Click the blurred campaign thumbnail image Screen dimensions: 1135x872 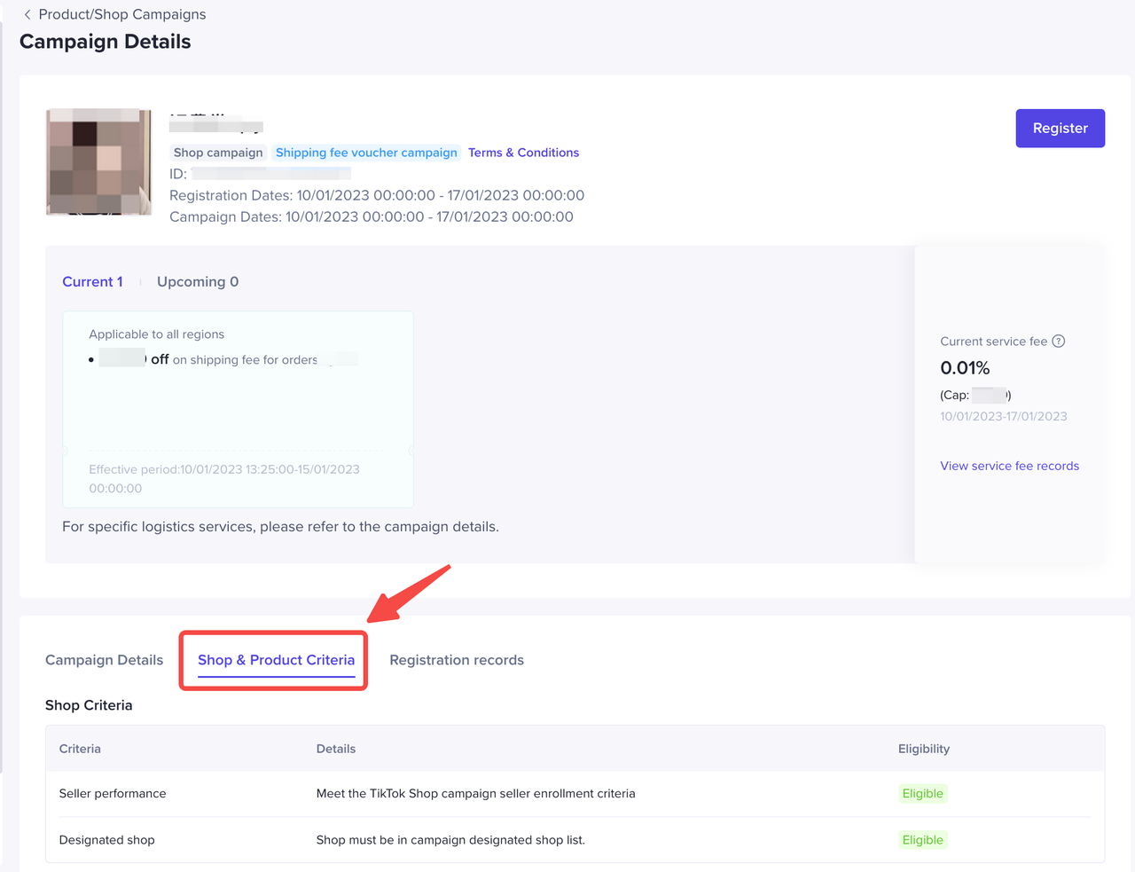coord(98,162)
